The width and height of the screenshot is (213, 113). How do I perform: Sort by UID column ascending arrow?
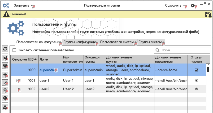pyautogui.click(x=36, y=59)
